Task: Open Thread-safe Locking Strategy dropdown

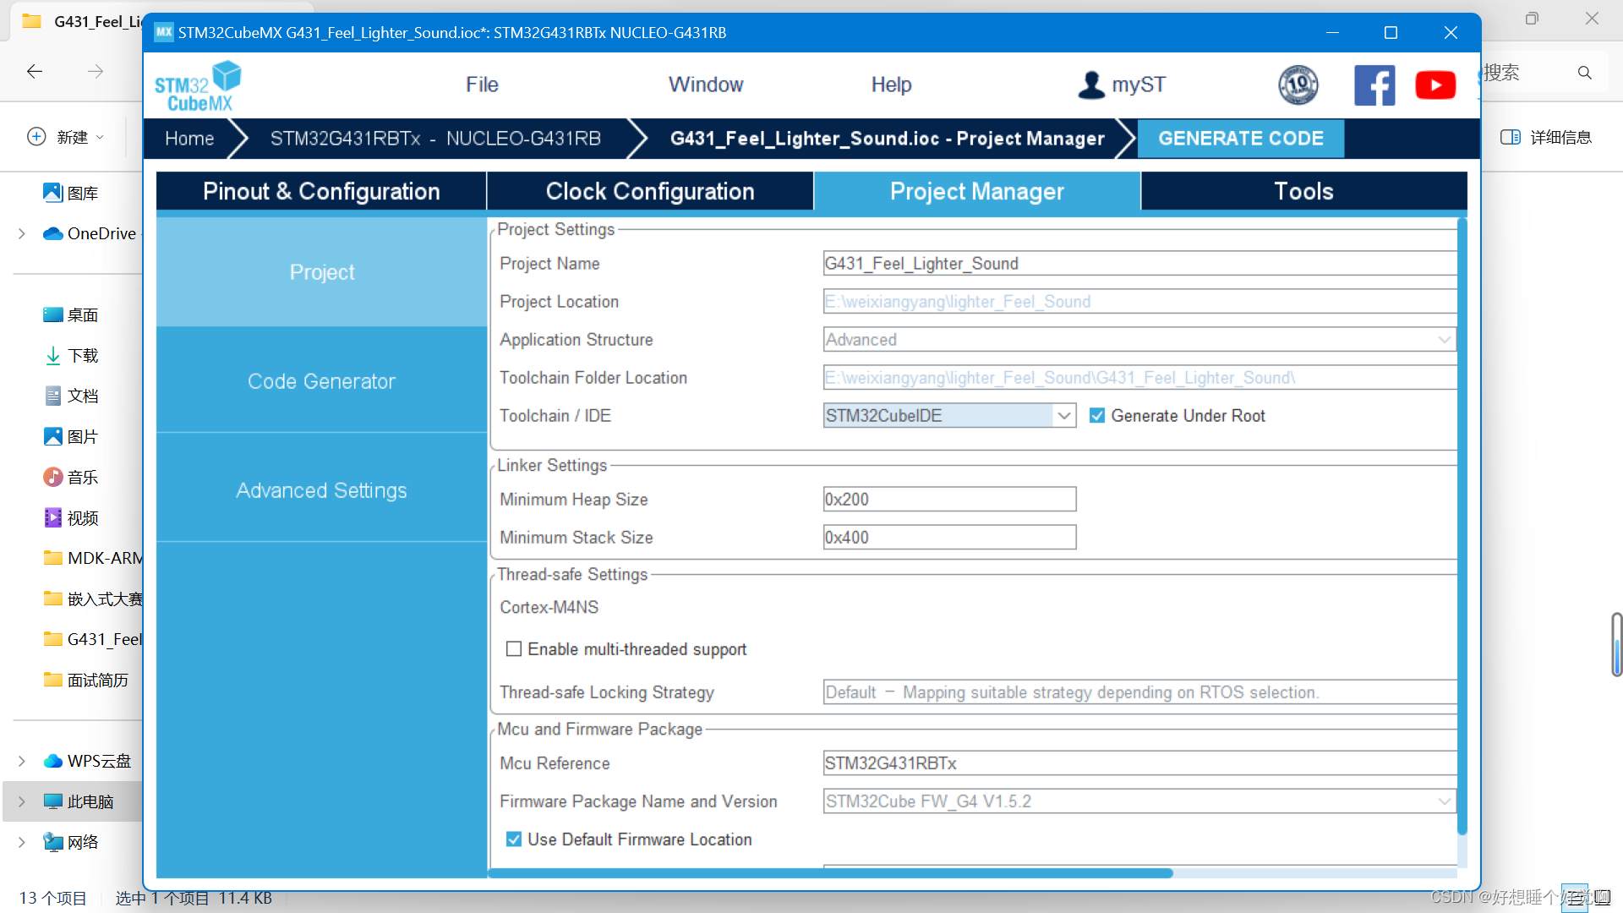Action: (x=1139, y=692)
